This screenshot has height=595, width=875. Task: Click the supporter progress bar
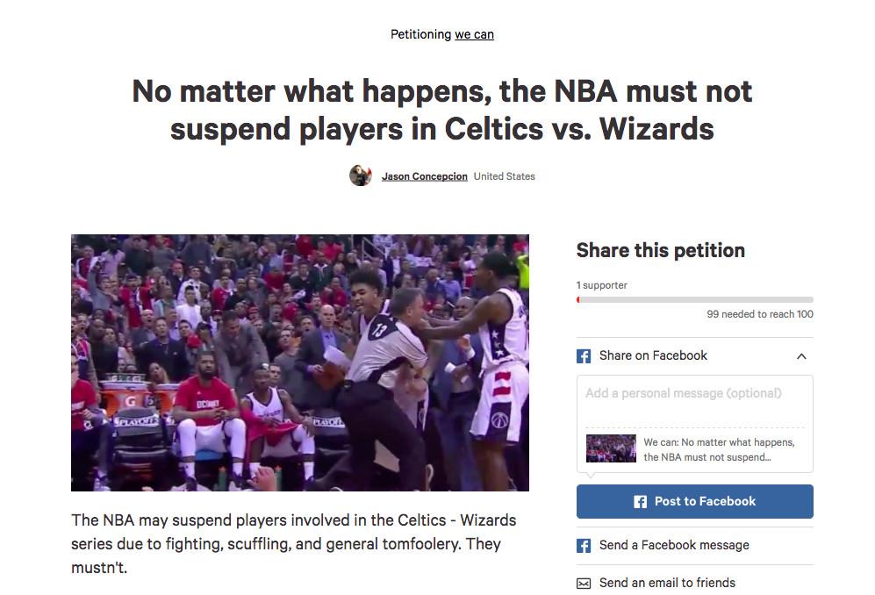coord(694,300)
